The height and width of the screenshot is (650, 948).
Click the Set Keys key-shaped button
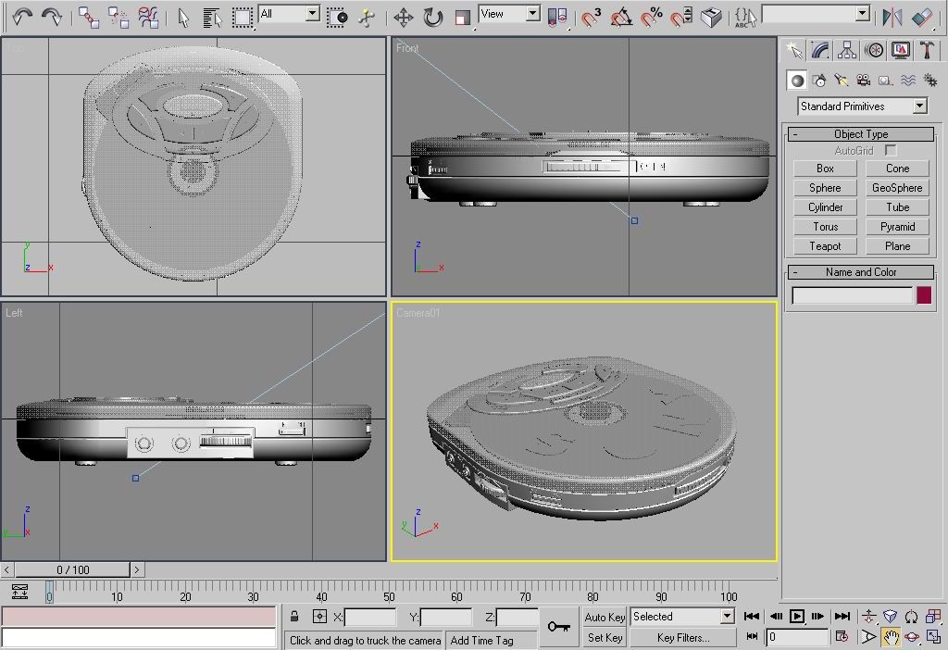click(558, 627)
